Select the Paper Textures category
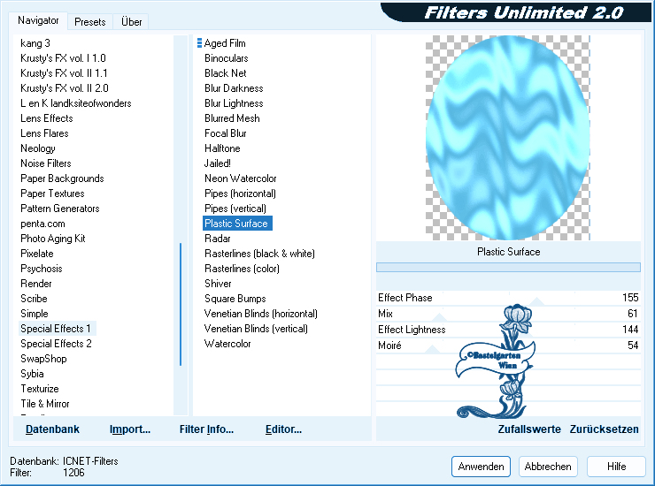Viewport: 655px width, 486px height. [52, 194]
